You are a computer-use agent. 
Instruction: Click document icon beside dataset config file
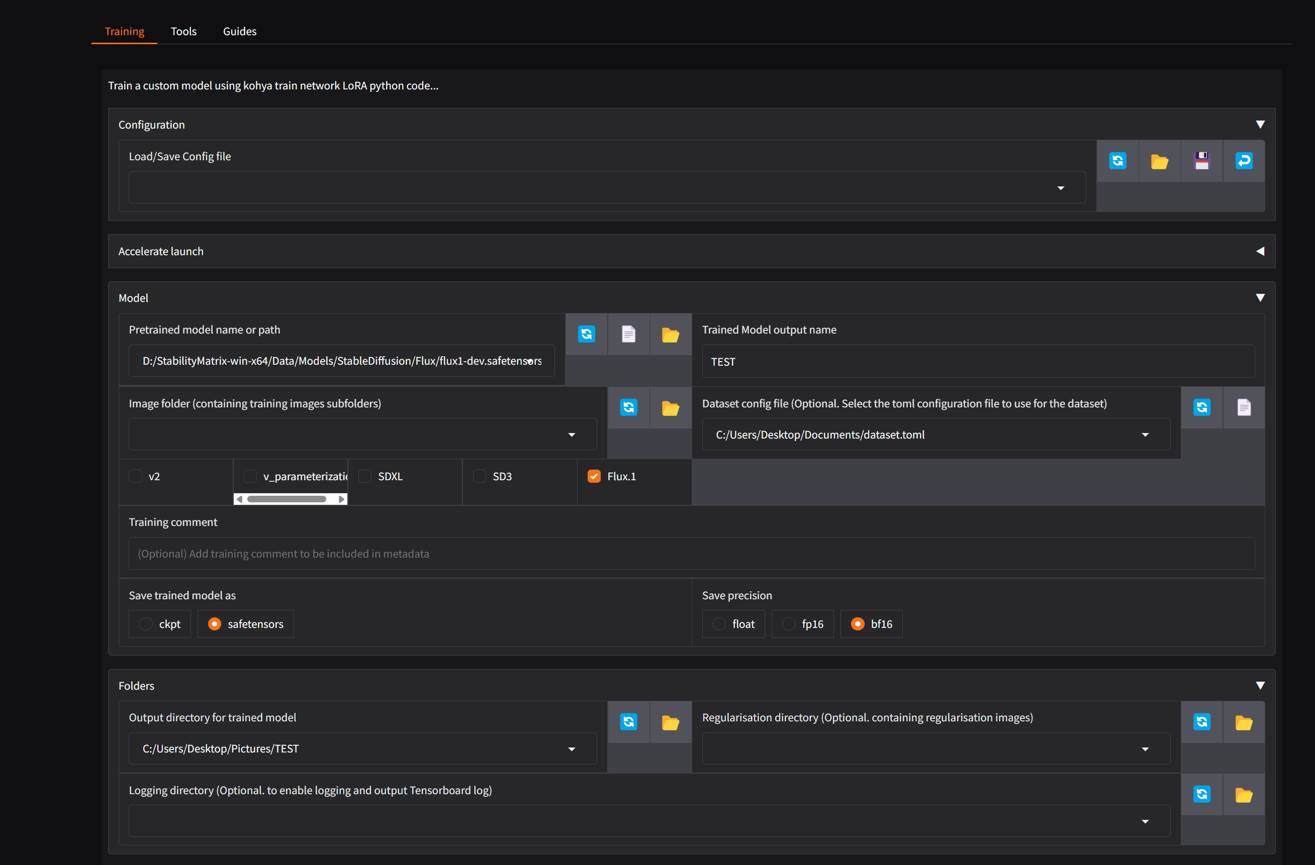pos(1244,408)
